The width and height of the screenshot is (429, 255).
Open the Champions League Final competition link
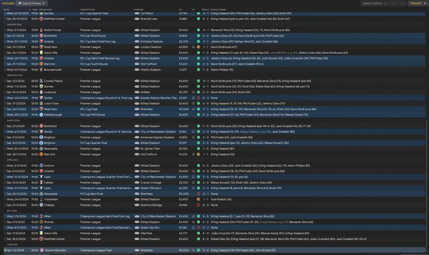coord(96,250)
